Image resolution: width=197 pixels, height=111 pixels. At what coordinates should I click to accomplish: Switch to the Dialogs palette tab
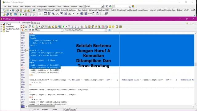click(179, 10)
